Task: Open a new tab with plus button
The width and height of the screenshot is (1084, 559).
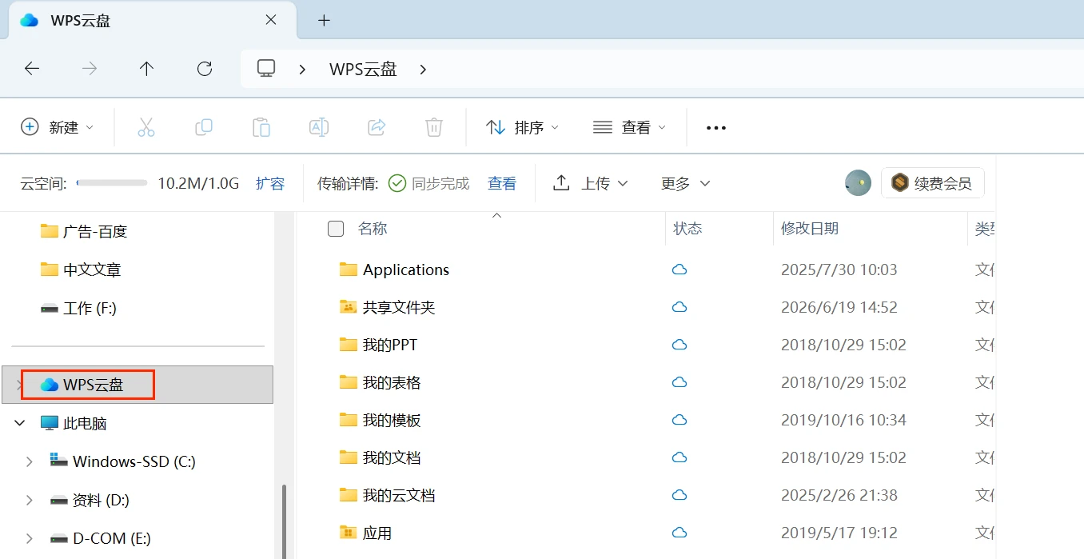Action: point(324,21)
